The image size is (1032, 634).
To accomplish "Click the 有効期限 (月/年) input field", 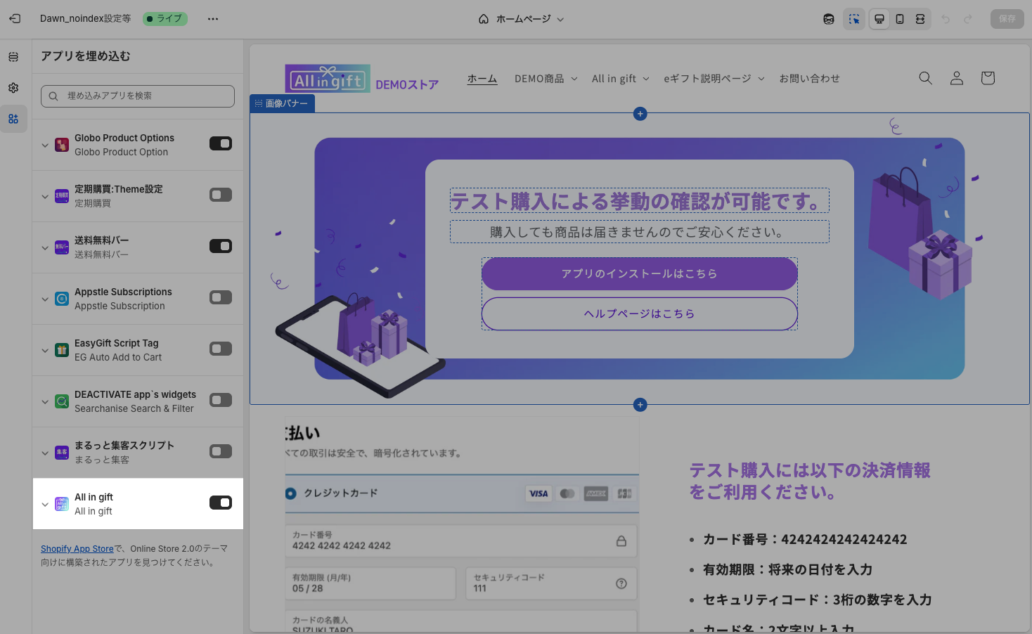I will tap(370, 583).
